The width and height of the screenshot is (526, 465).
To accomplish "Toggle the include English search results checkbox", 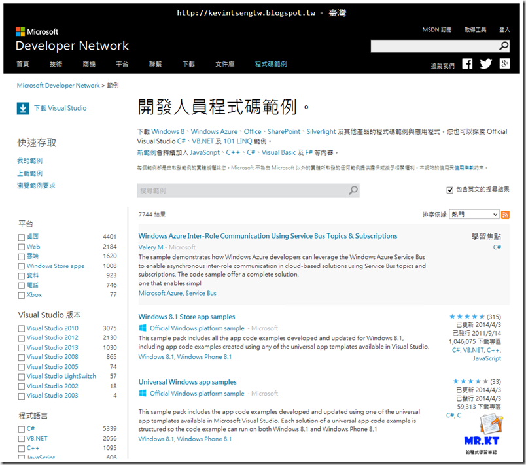I will pyautogui.click(x=450, y=190).
